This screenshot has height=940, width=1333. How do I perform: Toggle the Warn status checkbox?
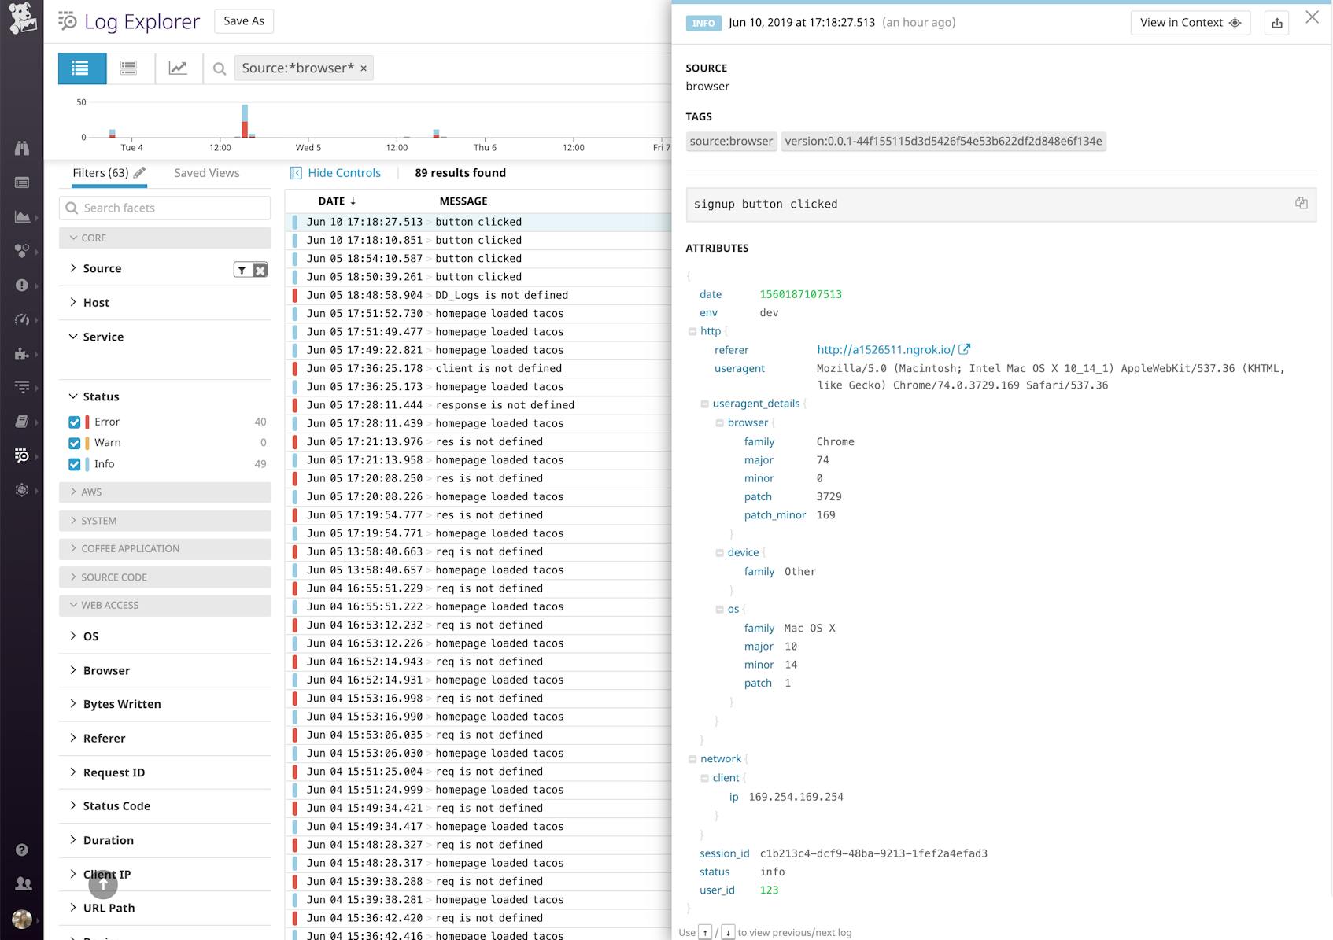point(75,443)
